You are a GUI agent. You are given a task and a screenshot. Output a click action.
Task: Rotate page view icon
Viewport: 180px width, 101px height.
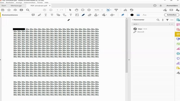[132, 10]
